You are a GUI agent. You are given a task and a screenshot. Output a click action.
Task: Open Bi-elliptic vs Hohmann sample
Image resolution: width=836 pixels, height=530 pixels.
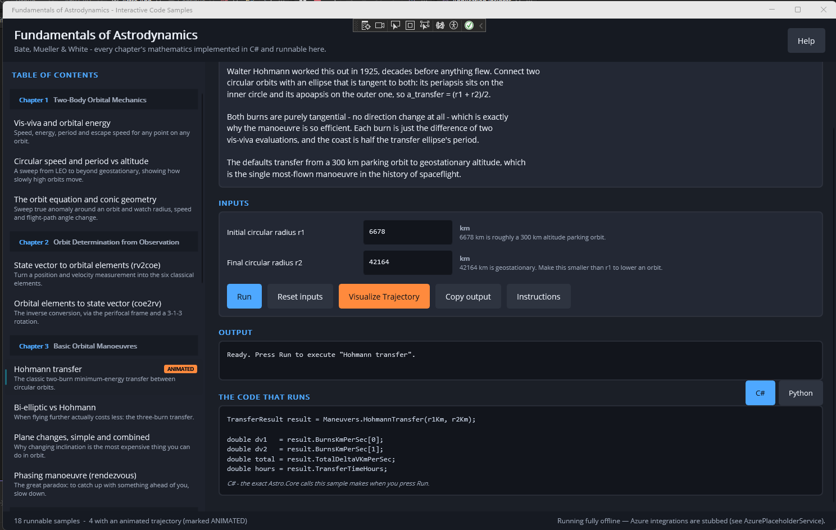tap(104, 411)
